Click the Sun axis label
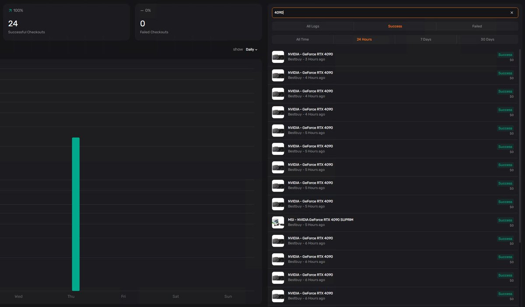This screenshot has height=307, width=525. 228,297
